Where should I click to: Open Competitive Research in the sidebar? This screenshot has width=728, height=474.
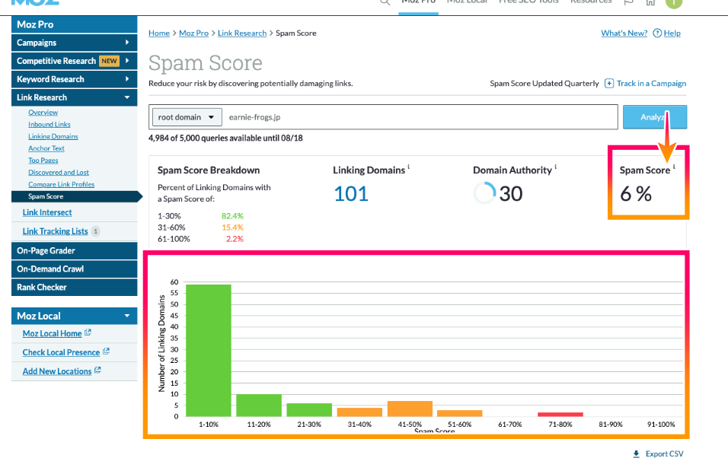click(x=75, y=61)
